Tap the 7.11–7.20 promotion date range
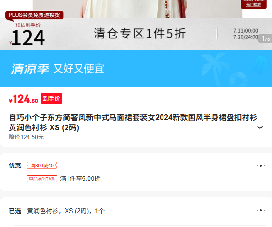The width and height of the screenshot is (272, 227). click(245, 34)
